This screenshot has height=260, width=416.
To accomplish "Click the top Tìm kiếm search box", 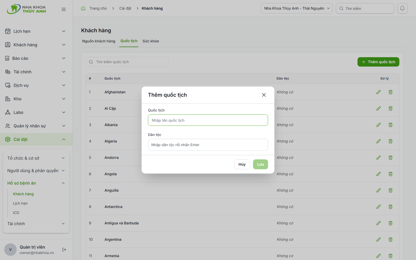I will coord(365,8).
